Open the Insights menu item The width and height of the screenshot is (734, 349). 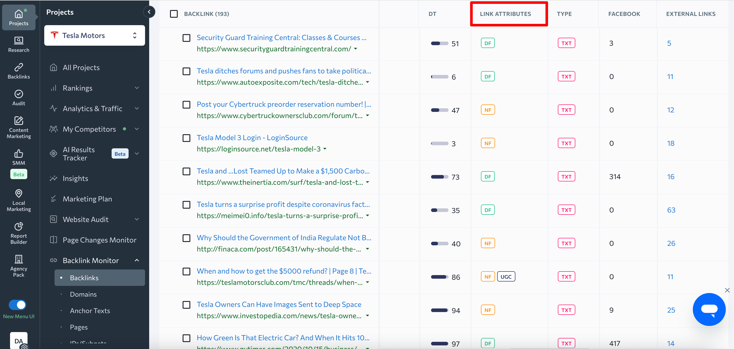75,178
